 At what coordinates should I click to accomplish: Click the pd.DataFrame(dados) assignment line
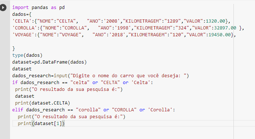click(50, 62)
